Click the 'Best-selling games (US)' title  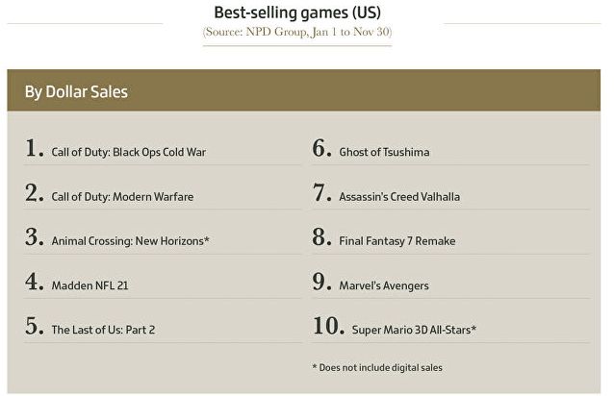297,12
